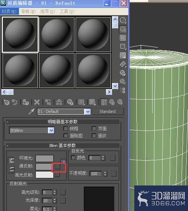The image size is (188, 211).
Task: Open the Material ID Channel flyout
Action: (81, 102)
